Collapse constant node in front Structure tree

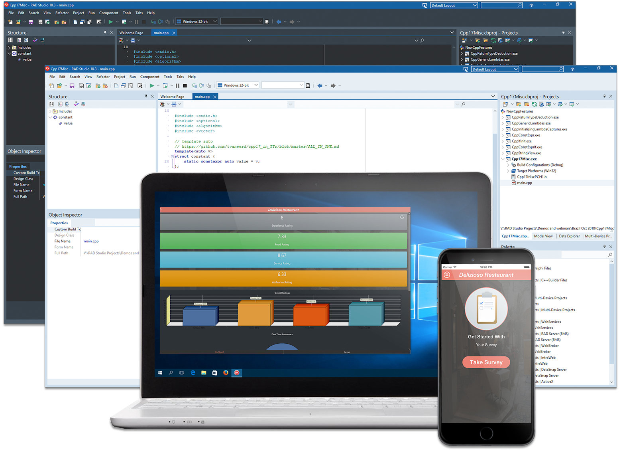pos(50,117)
